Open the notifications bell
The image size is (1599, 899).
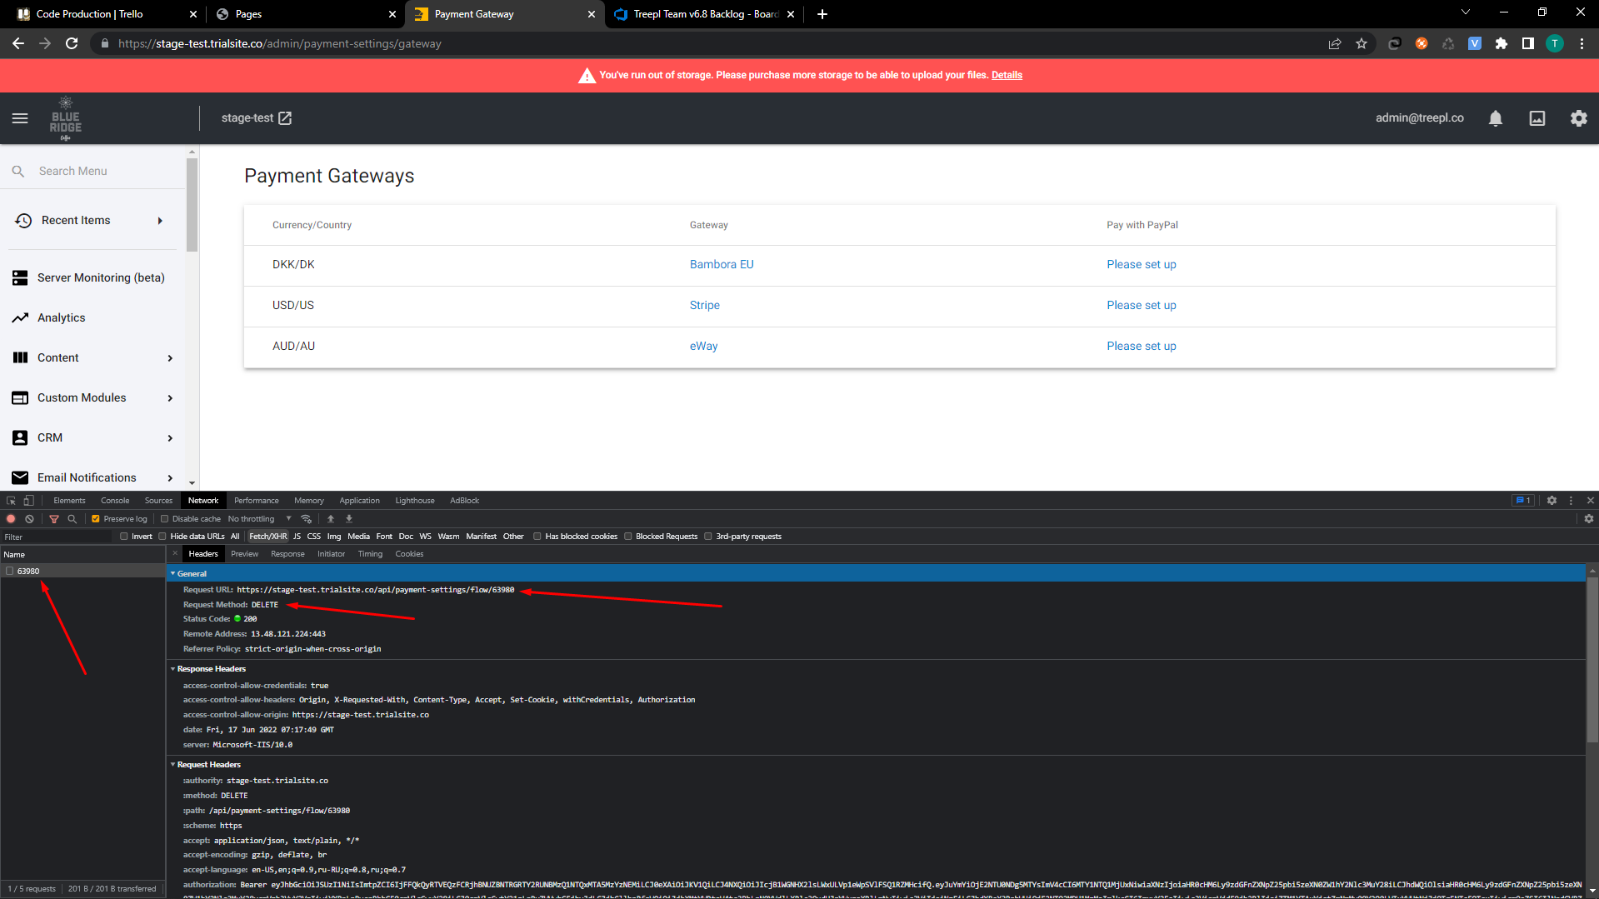pos(1496,118)
